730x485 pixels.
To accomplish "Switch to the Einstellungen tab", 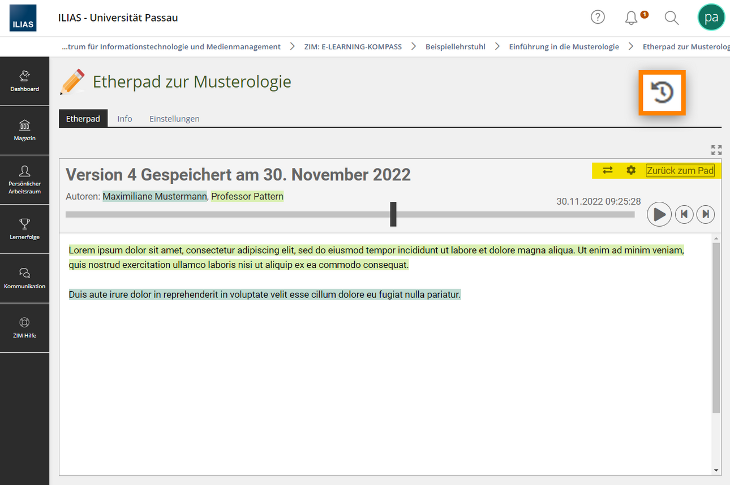I will (174, 119).
